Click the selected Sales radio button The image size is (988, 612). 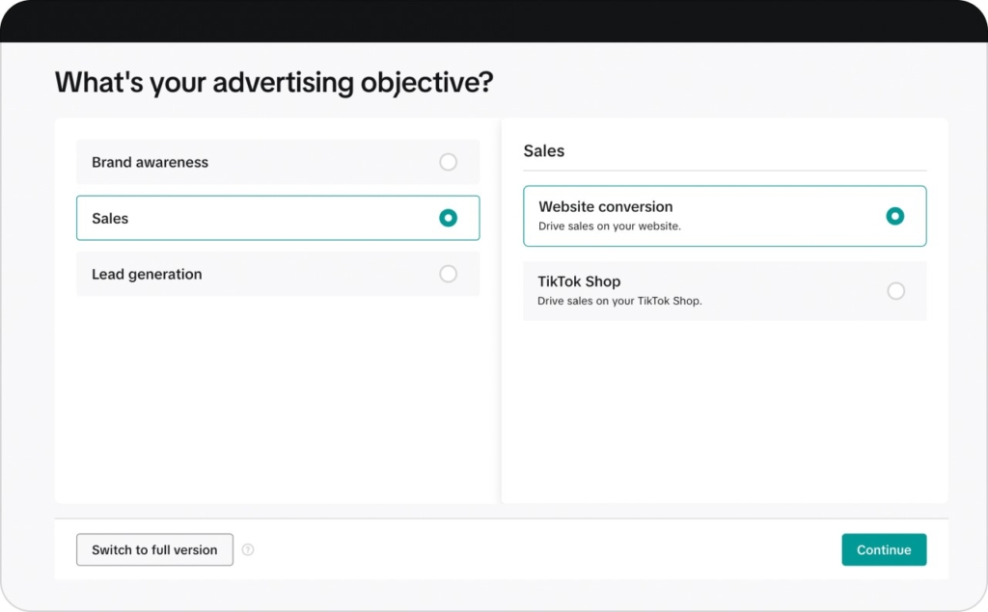(x=448, y=218)
